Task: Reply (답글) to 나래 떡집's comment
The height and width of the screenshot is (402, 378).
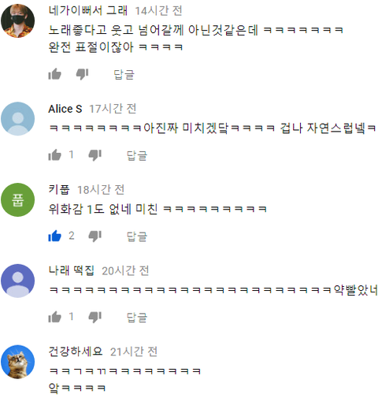Action: [137, 318]
